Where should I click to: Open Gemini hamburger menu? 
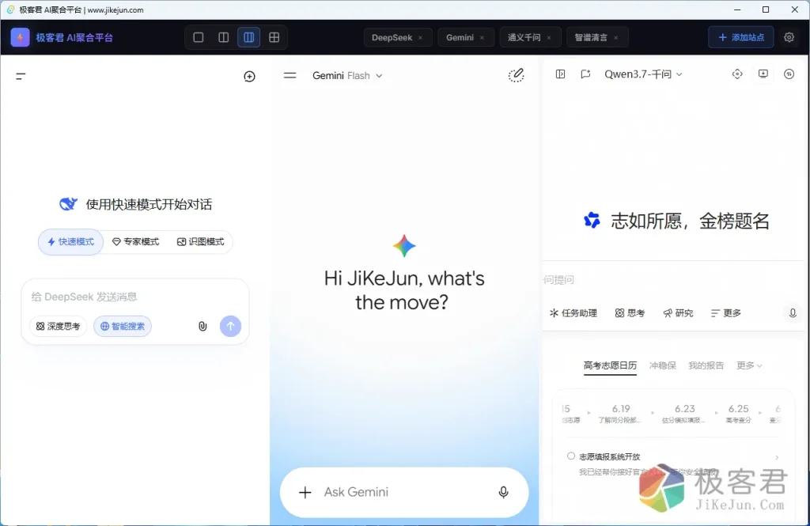pyautogui.click(x=290, y=75)
